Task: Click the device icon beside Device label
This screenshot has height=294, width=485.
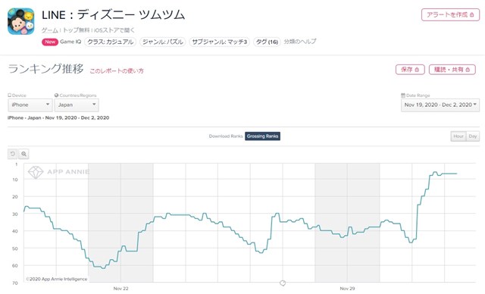Action: 9,95
